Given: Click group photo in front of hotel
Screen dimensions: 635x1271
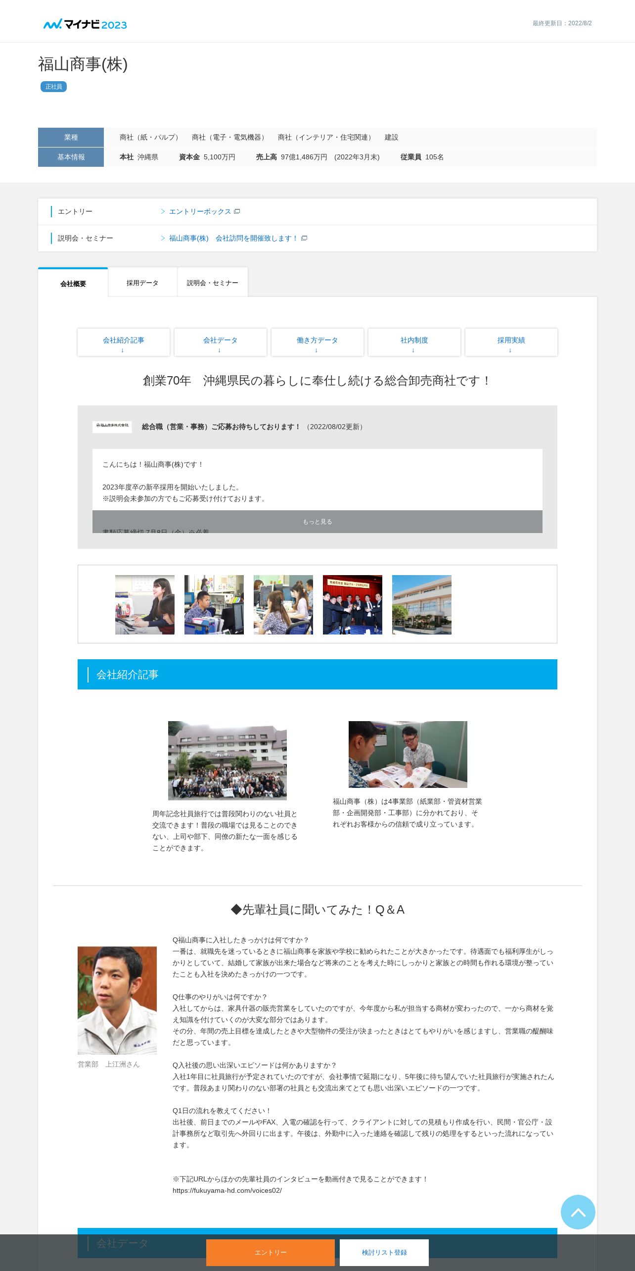Looking at the screenshot, I should 227,761.
